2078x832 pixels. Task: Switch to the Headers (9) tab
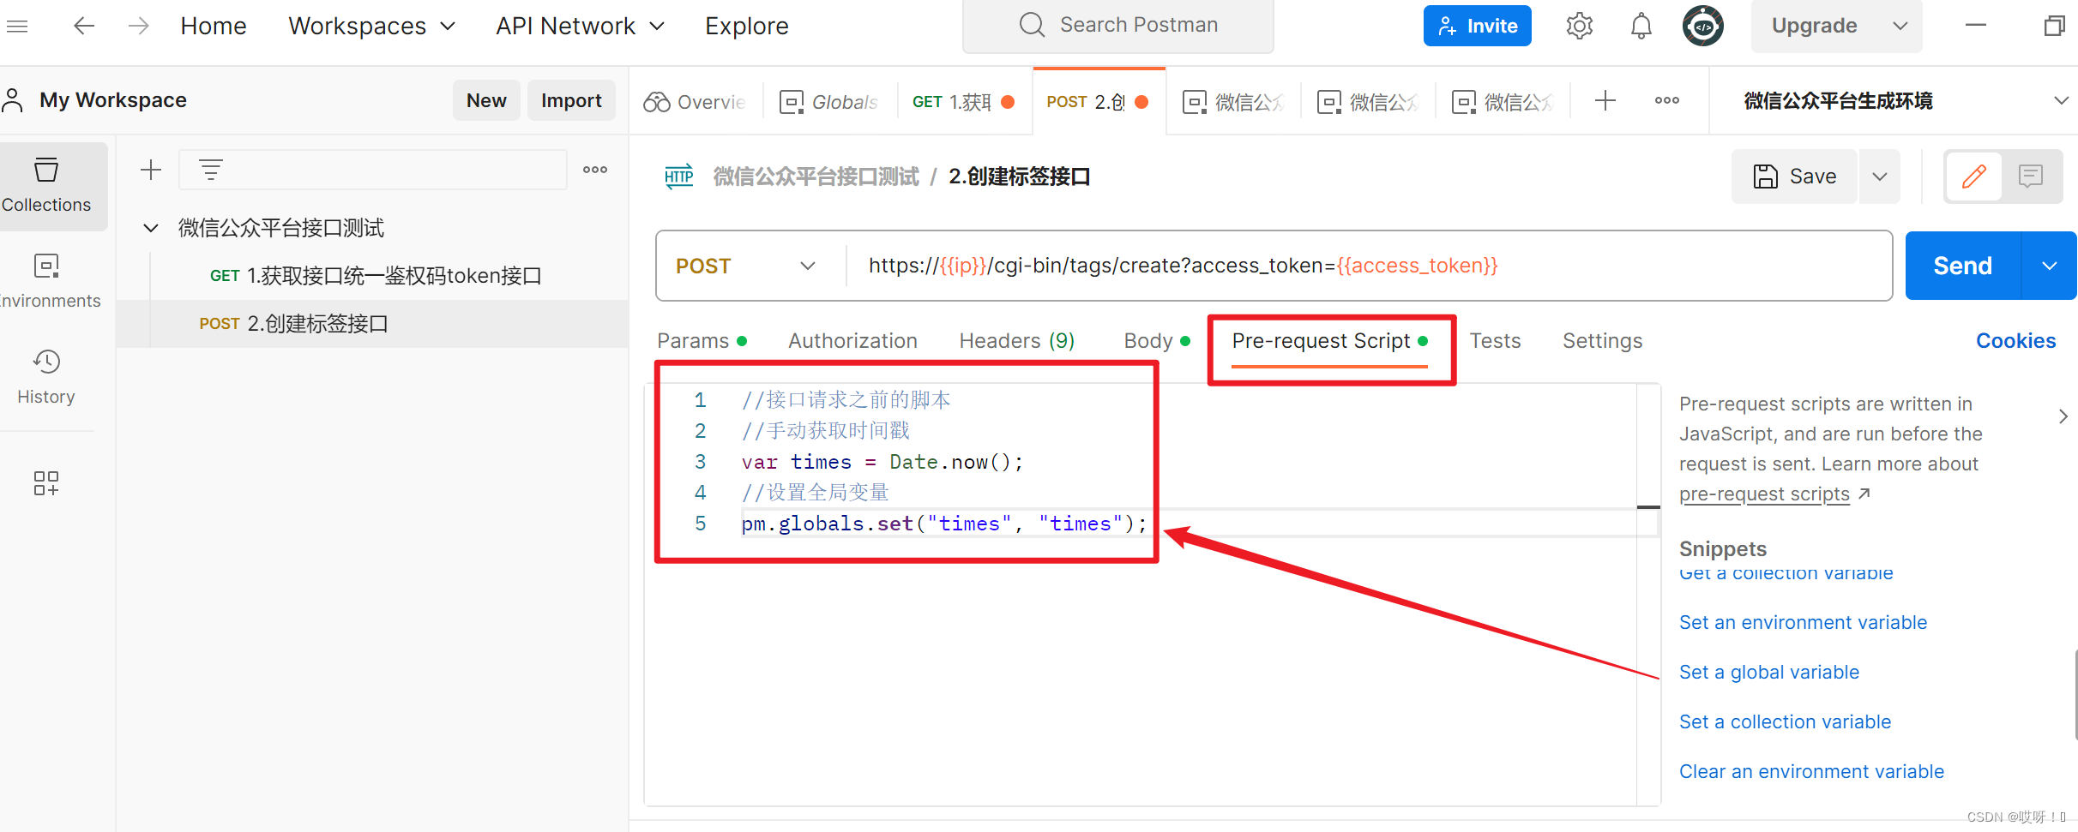point(1016,341)
